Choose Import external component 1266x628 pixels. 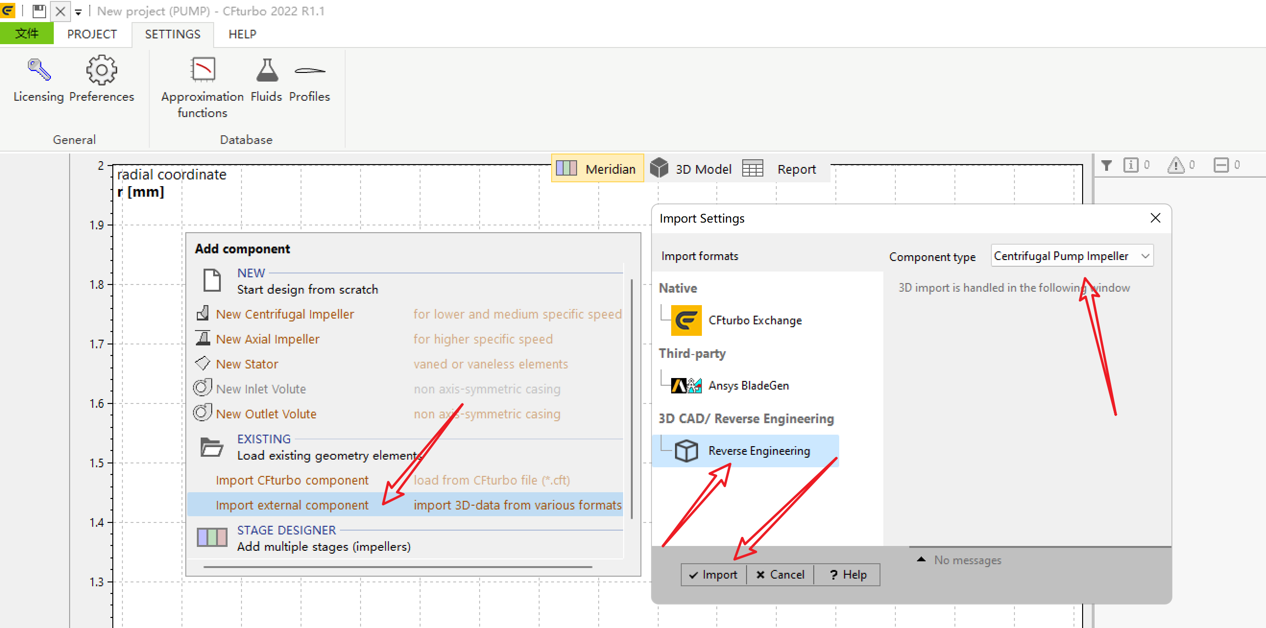coord(406,505)
